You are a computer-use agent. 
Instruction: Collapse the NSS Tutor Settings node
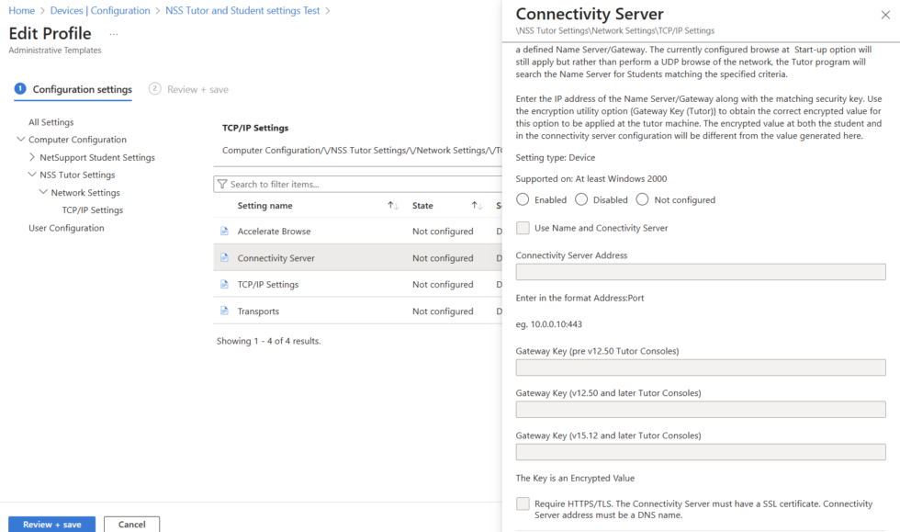click(x=32, y=174)
